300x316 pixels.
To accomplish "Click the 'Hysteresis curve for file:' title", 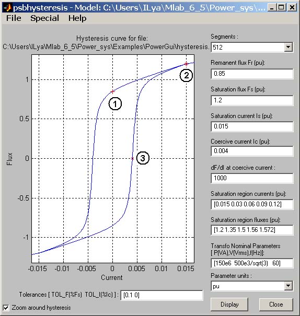I will click(112, 38).
